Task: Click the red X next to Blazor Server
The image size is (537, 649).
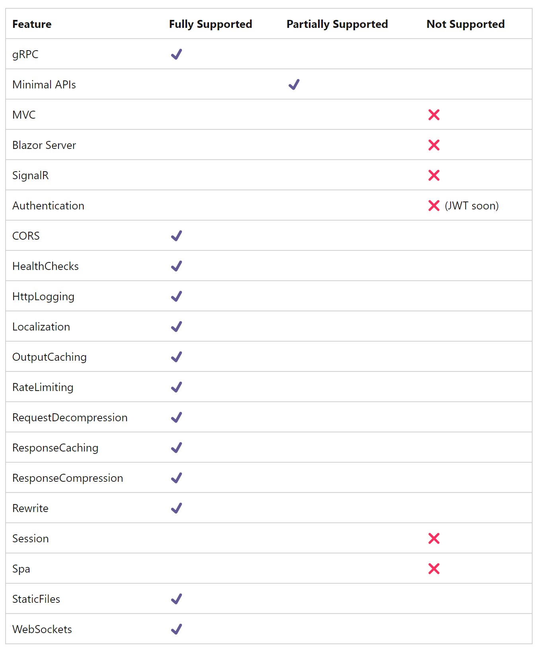Action: point(434,145)
